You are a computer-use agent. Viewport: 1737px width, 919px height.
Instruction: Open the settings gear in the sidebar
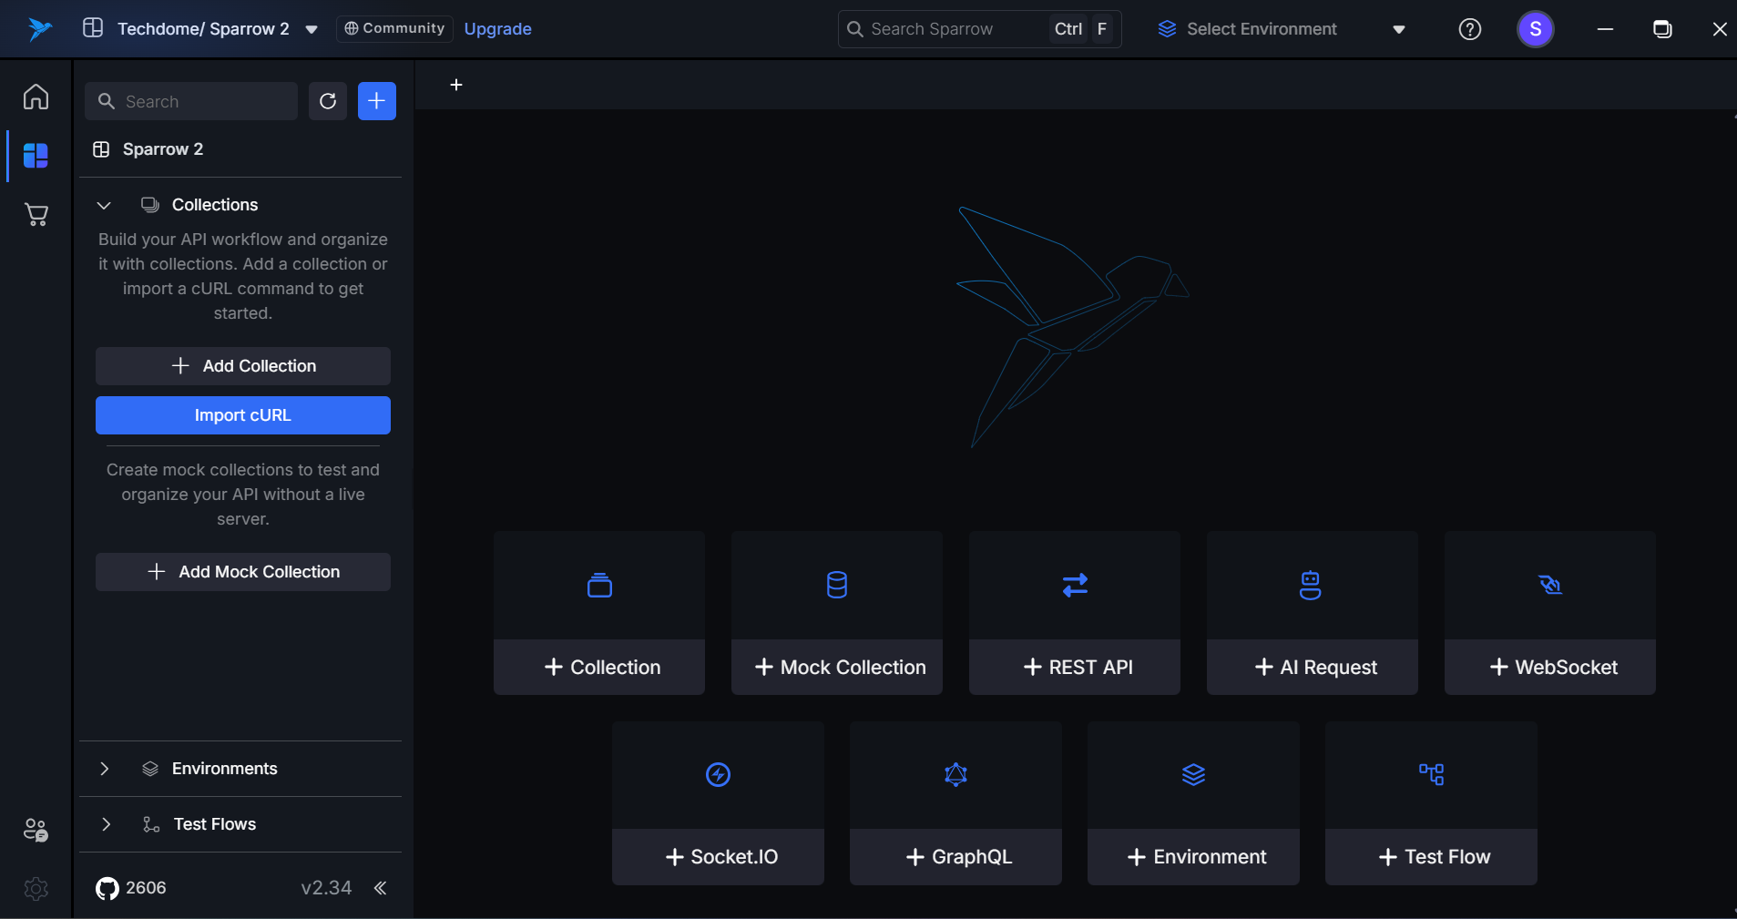tap(36, 888)
